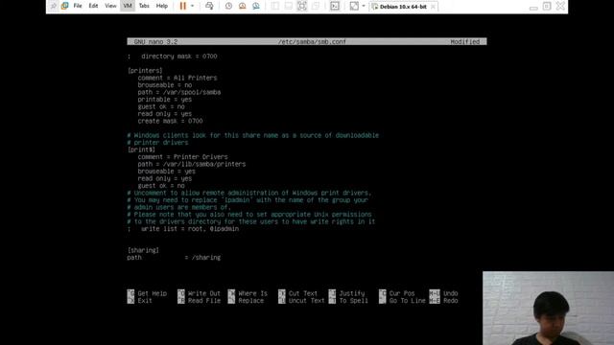
Task: Click the Exit shortcut label
Action: pos(145,301)
